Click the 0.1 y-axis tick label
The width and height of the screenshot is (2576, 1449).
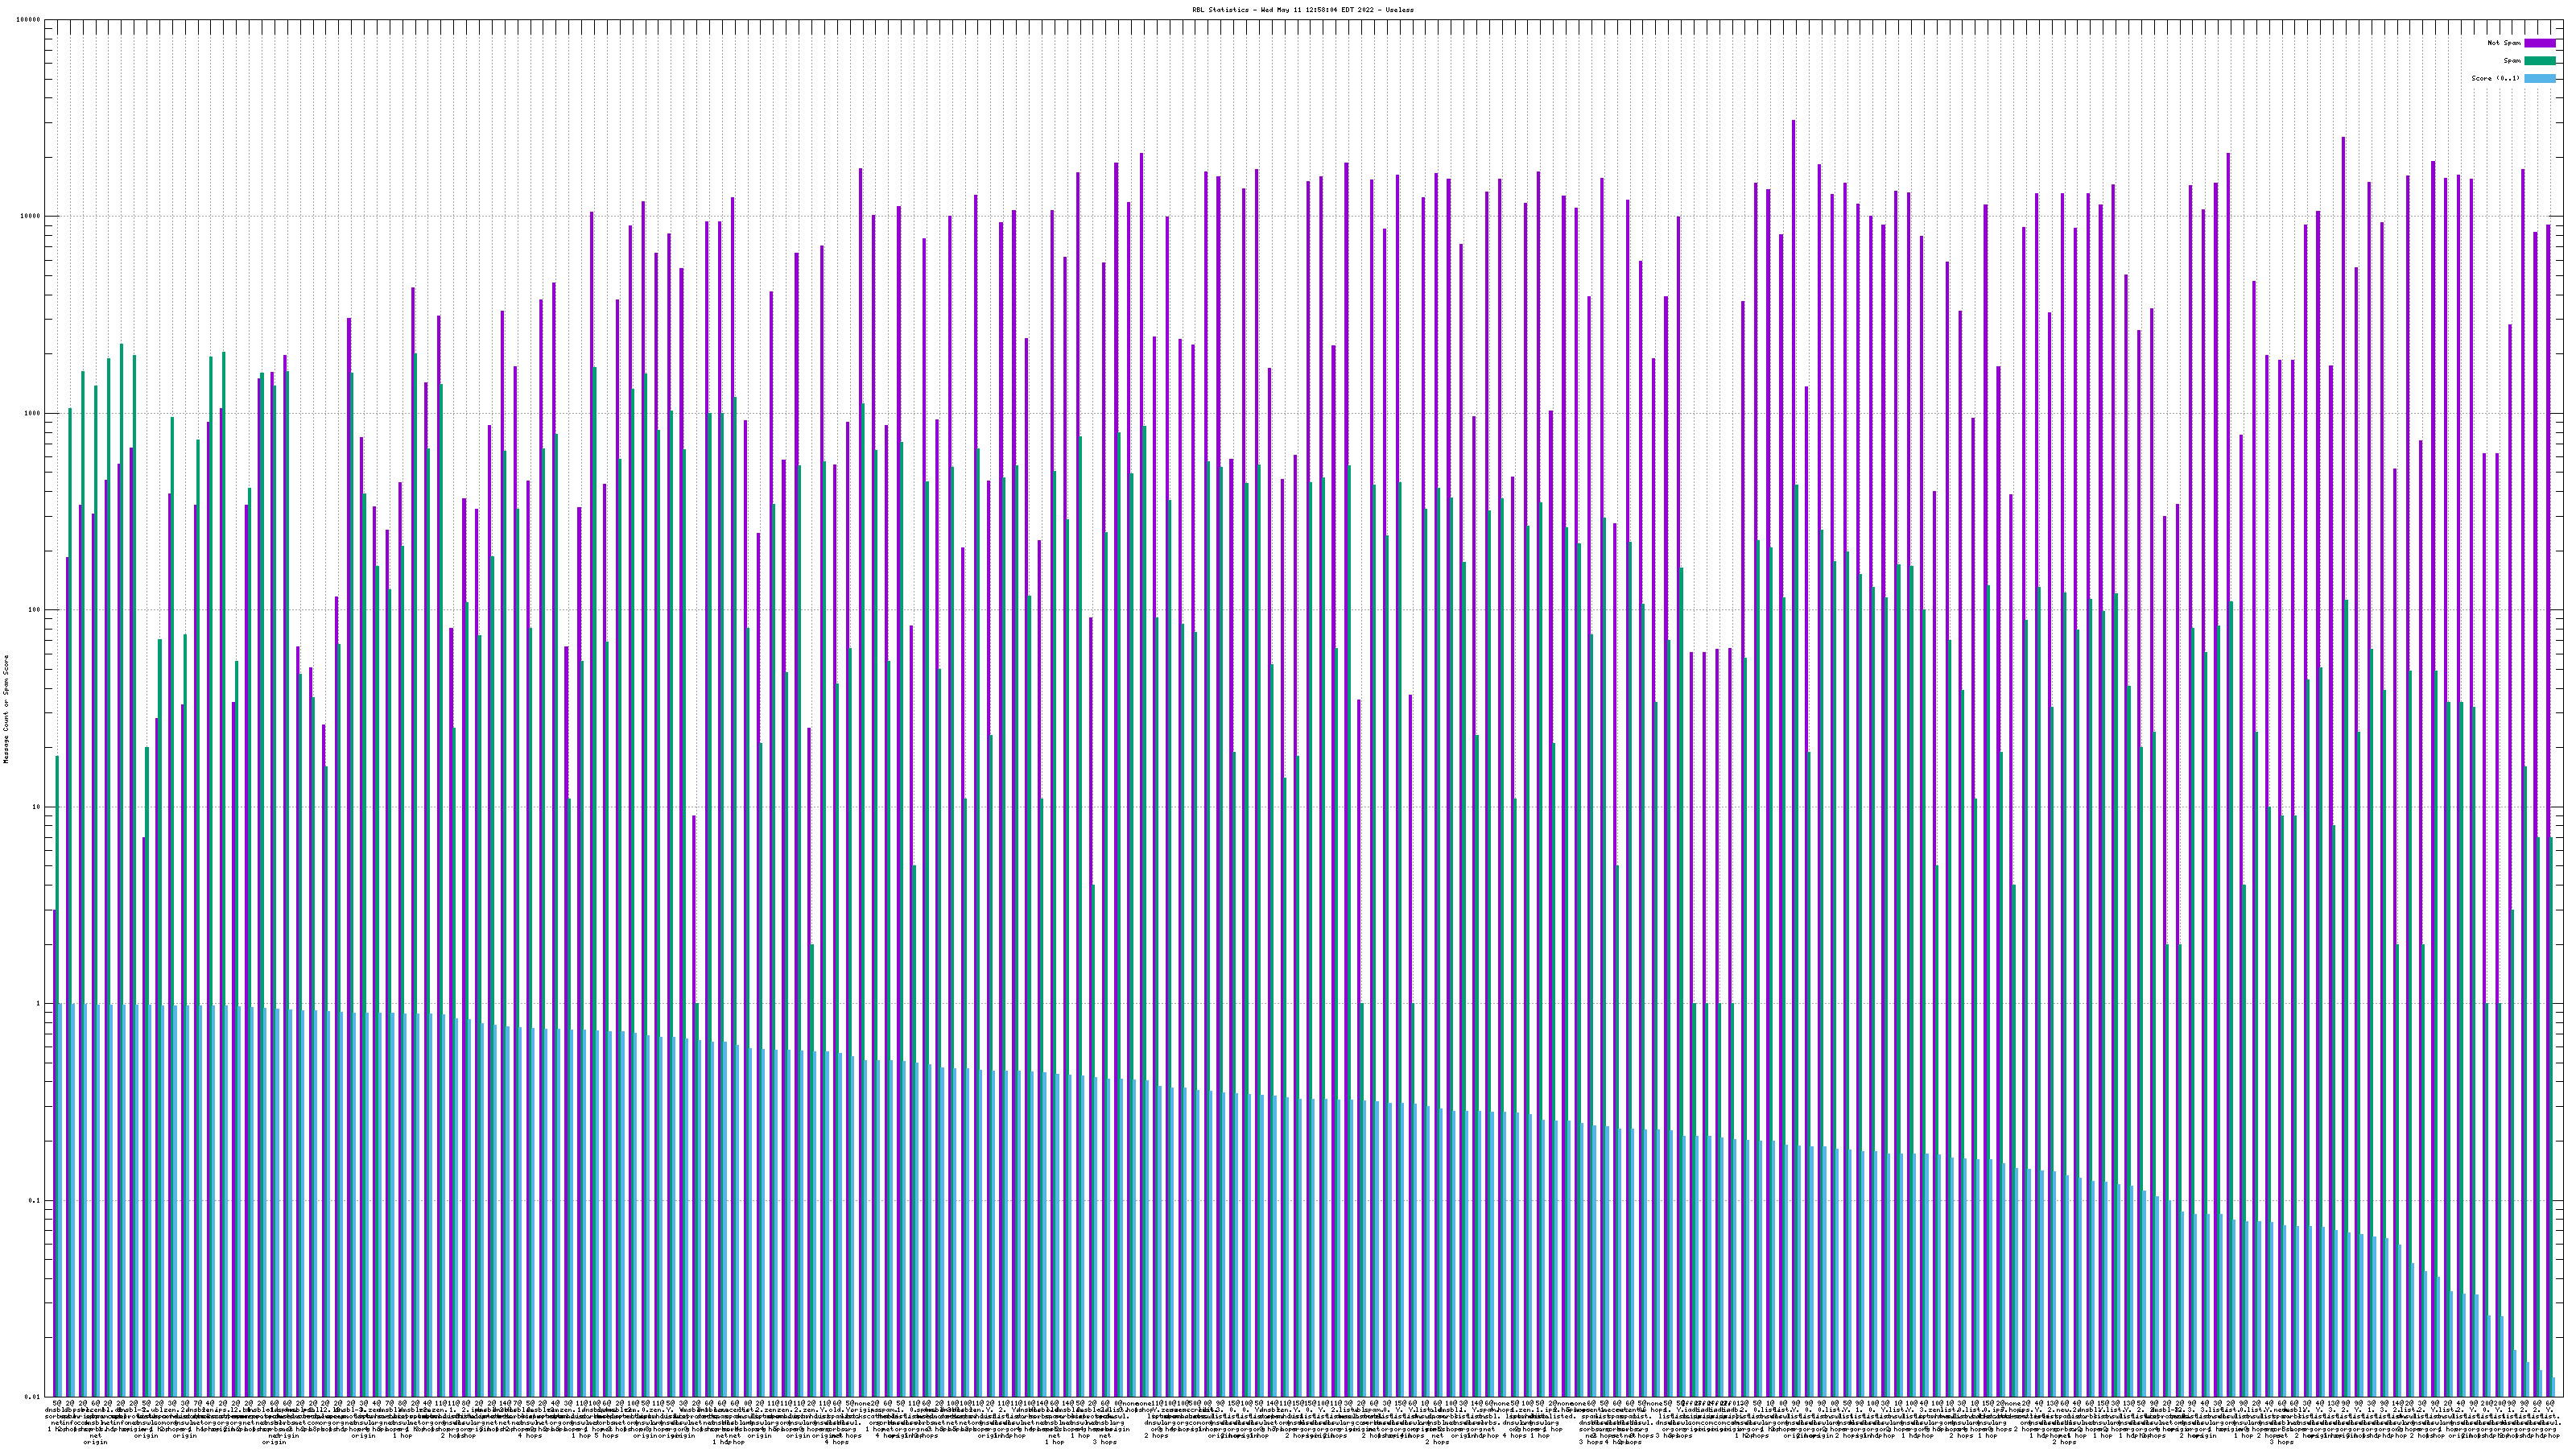[x=35, y=1201]
